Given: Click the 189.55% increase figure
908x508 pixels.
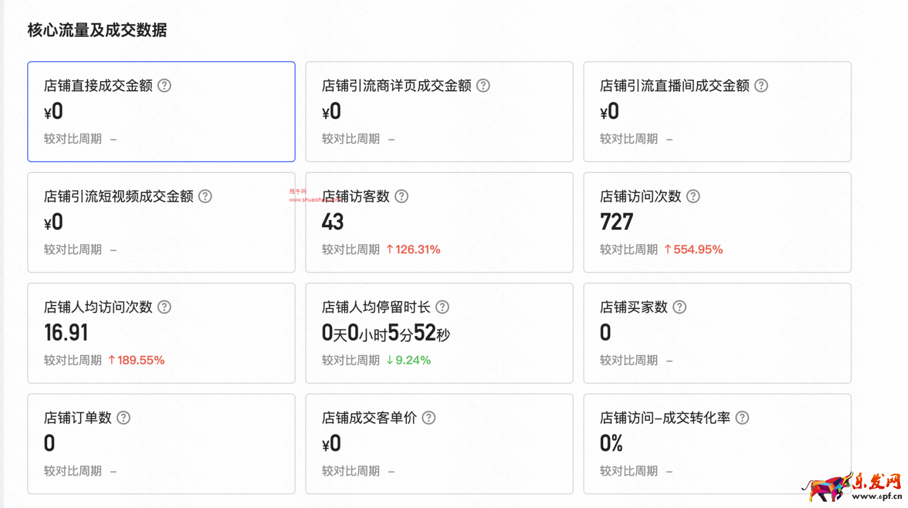Looking at the screenshot, I should click(x=136, y=360).
